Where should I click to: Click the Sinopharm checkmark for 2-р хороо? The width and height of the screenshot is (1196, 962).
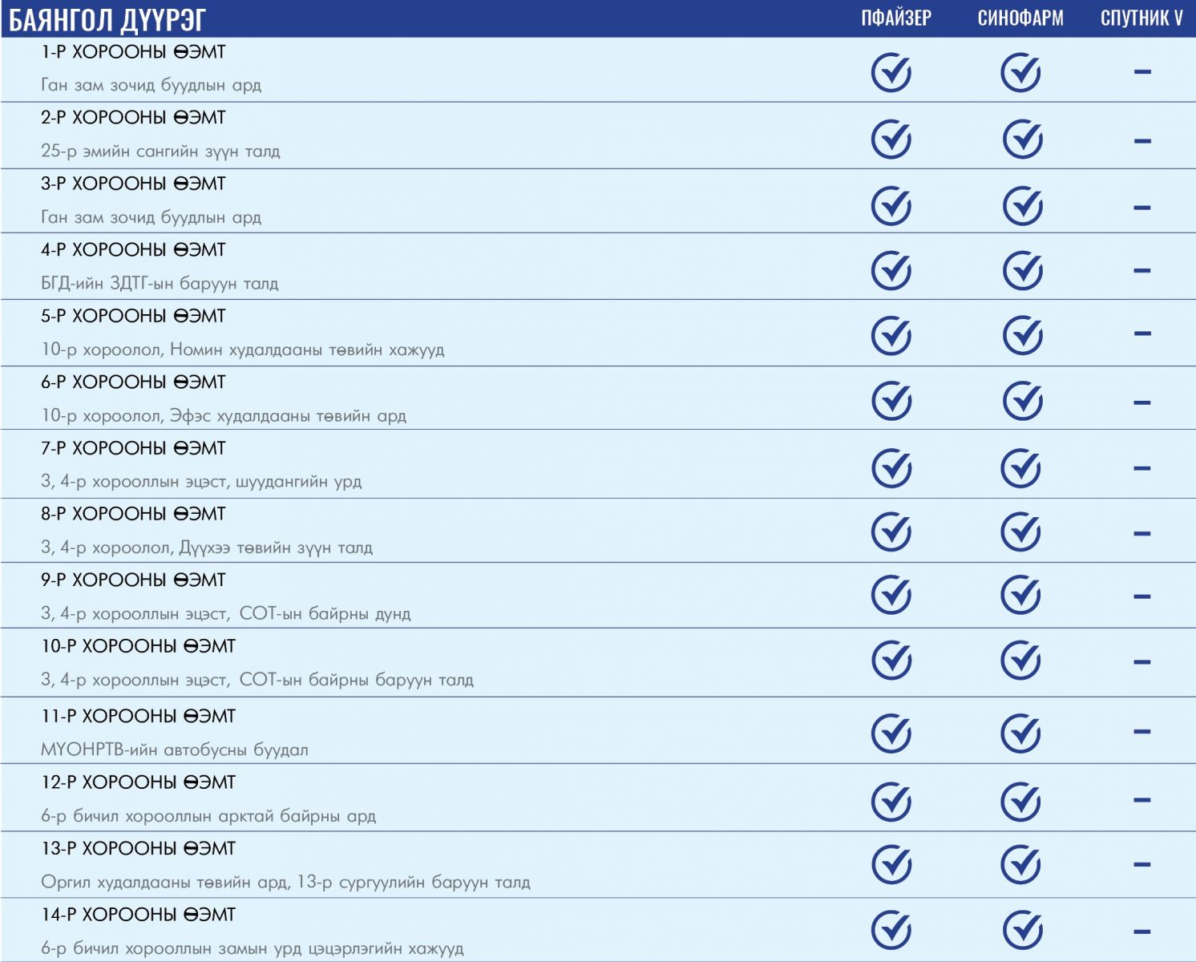tap(1022, 139)
